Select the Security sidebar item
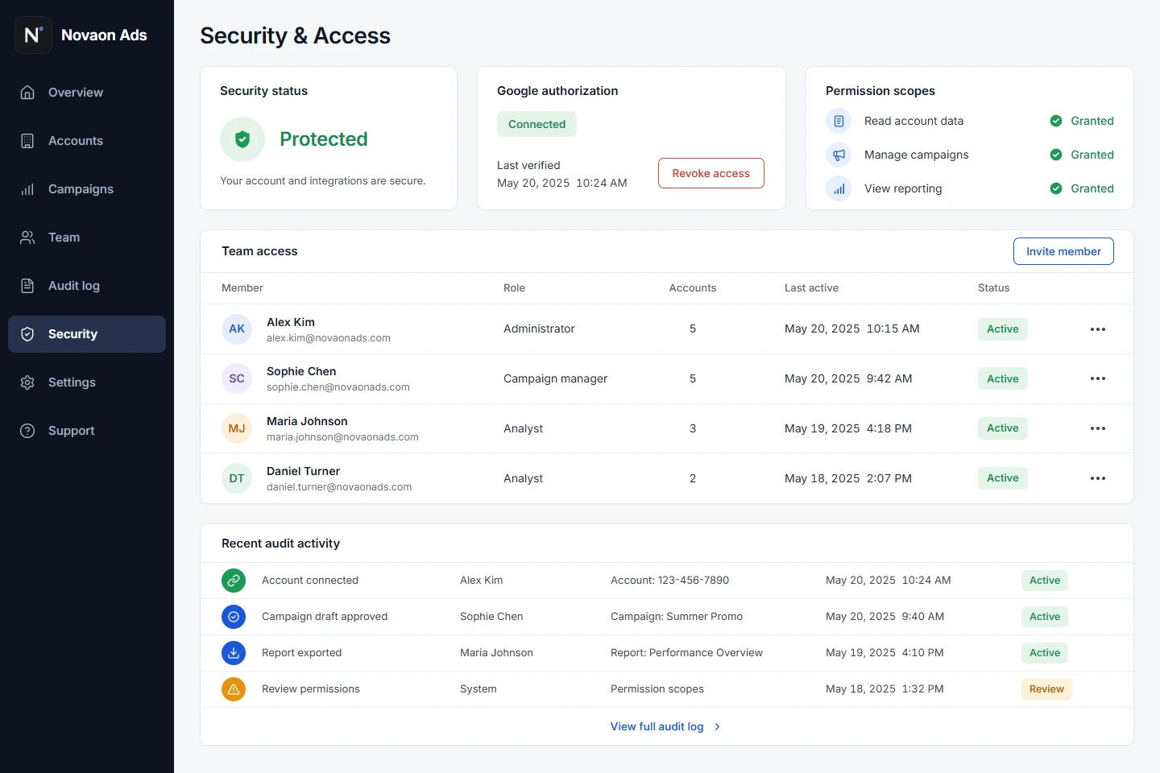1160x773 pixels. pyautogui.click(x=87, y=334)
